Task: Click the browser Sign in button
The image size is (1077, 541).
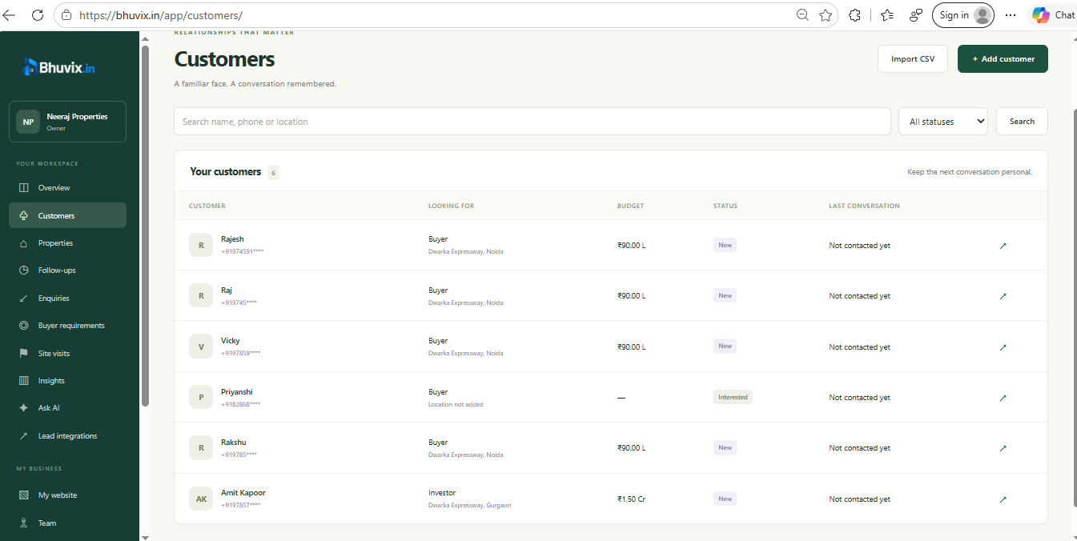Action: click(x=962, y=15)
